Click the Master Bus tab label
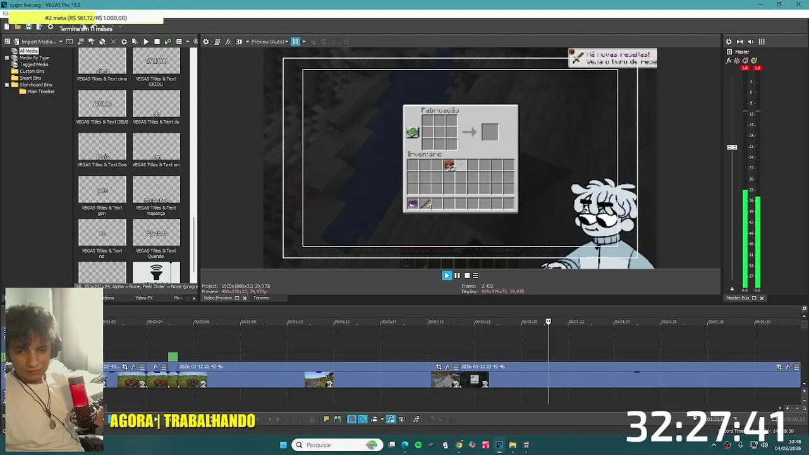 point(738,298)
